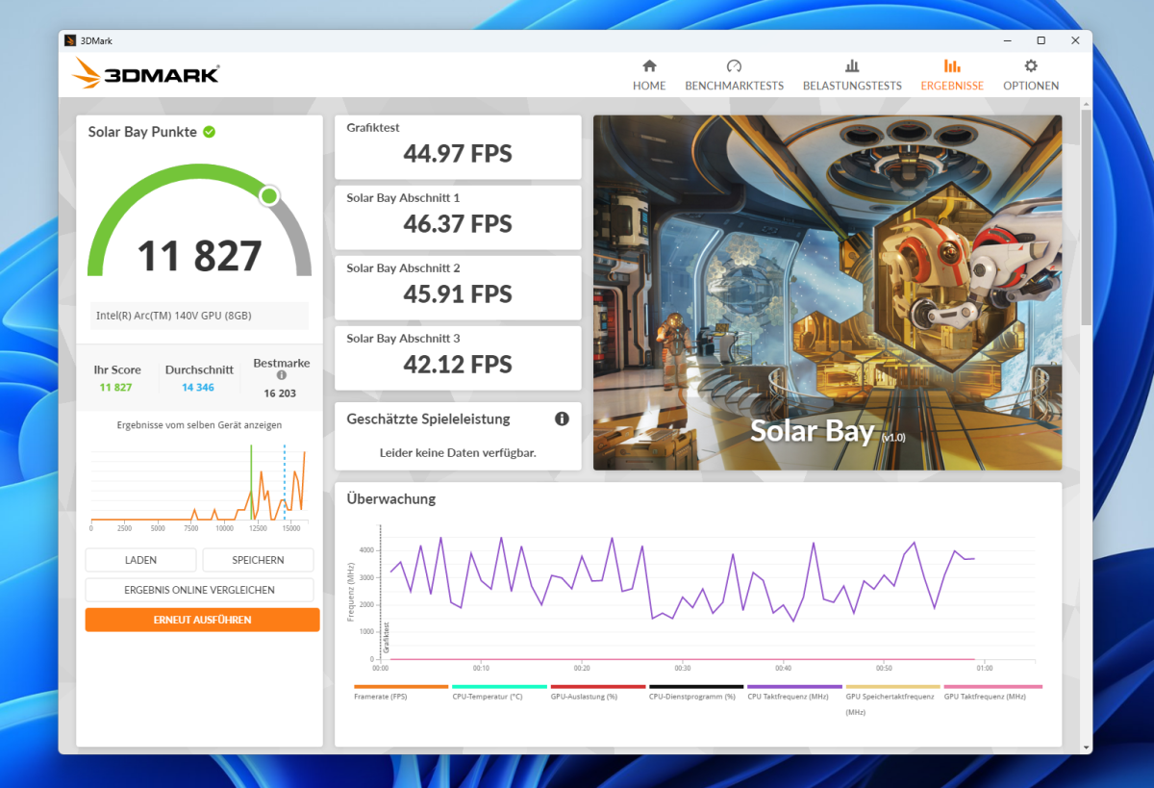This screenshot has width=1154, height=788.
Task: Click the Ihr Score value 11 827
Action: point(115,388)
